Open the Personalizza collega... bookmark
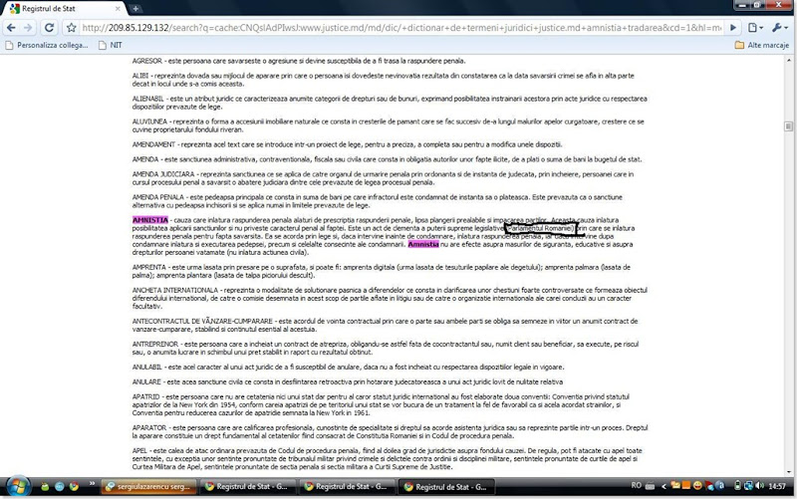The image size is (797, 499). [x=47, y=45]
